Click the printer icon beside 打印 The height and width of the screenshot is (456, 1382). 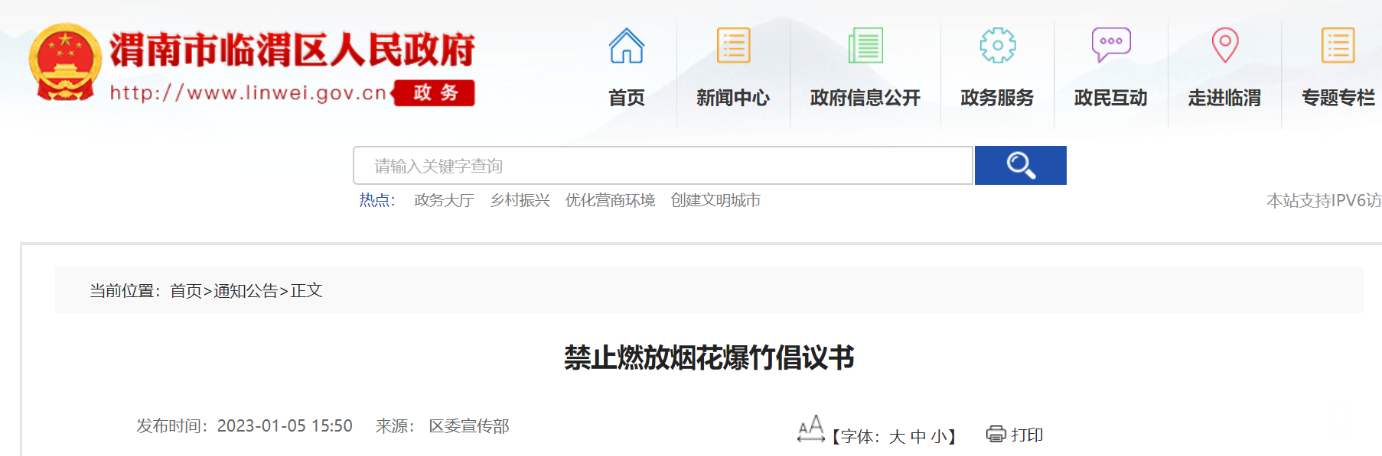[996, 435]
